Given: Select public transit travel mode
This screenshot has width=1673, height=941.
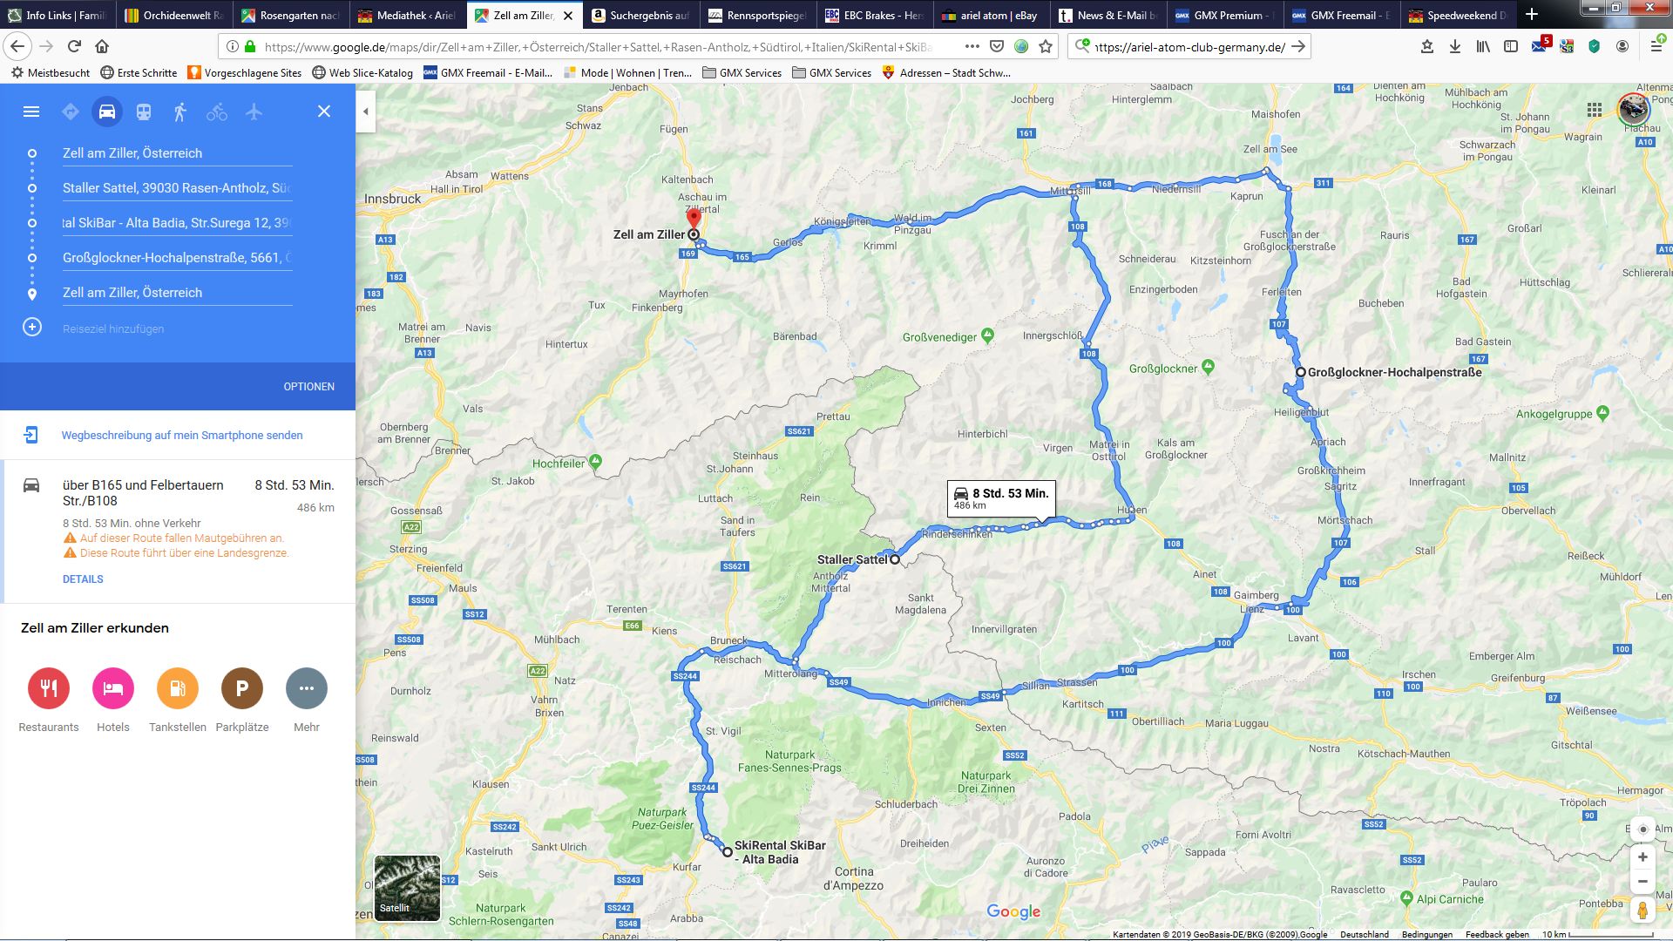Looking at the screenshot, I should 144,112.
